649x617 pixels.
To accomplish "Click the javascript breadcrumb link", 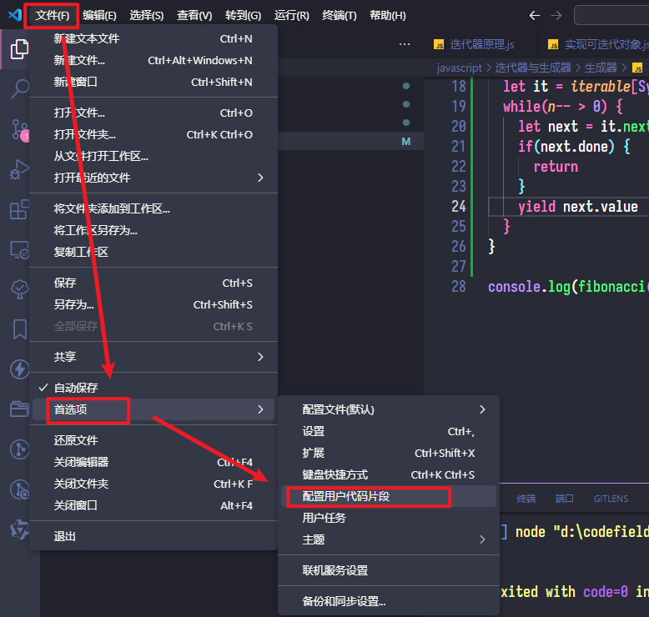I will [x=460, y=68].
